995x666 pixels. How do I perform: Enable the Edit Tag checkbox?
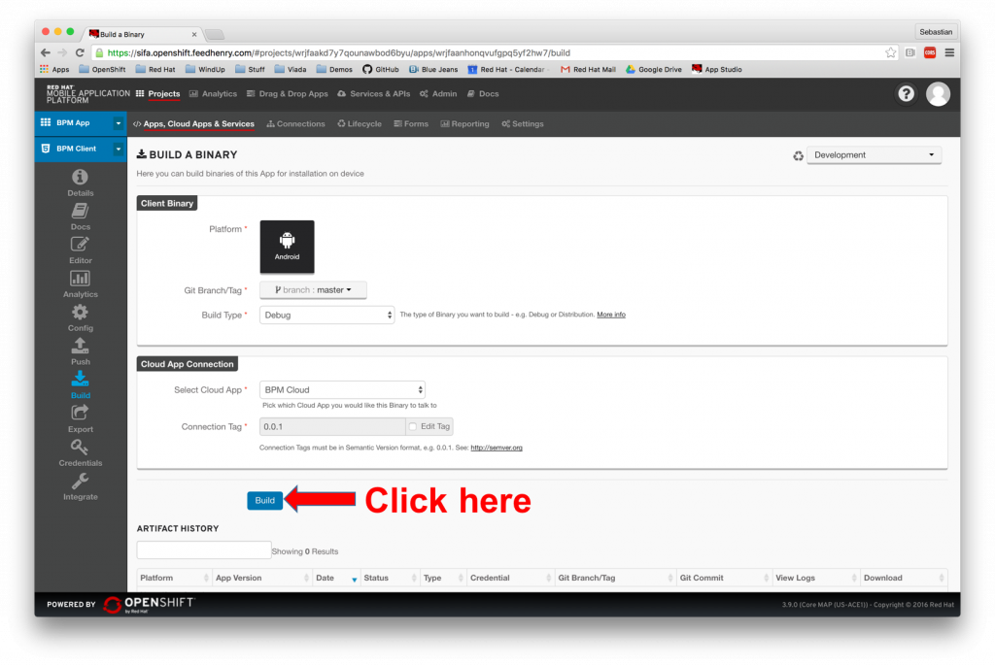[x=412, y=426]
